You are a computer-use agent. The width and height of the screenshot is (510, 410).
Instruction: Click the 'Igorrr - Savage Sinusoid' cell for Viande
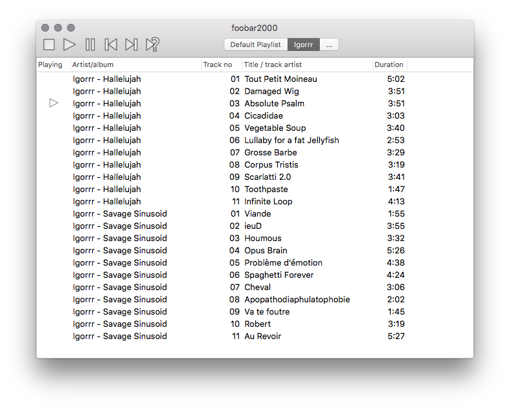point(120,213)
